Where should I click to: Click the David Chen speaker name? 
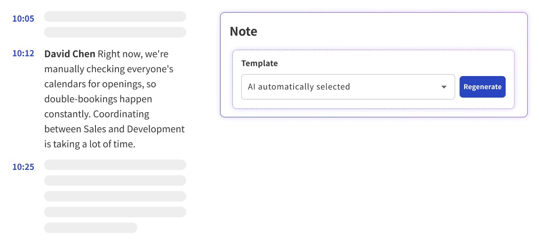click(x=70, y=54)
